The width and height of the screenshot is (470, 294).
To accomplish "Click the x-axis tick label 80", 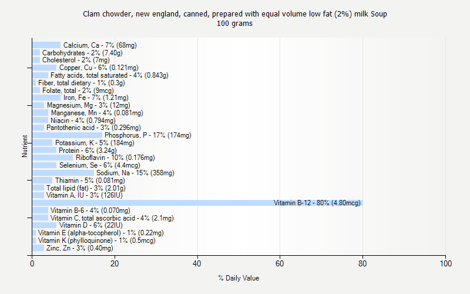I will (362, 263).
